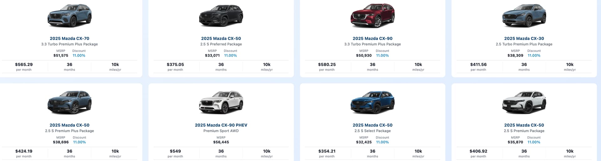Click the white CX-90 PHEV car image
The height and width of the screenshot is (161, 601).
point(221,103)
